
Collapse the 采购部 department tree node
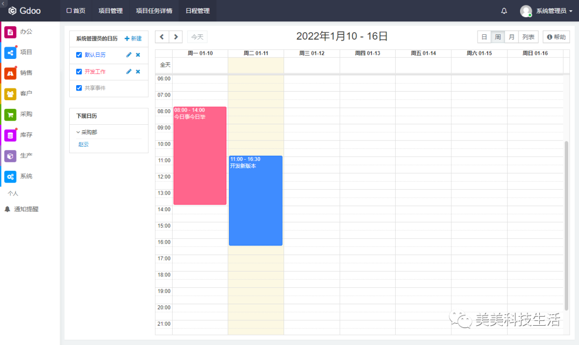[x=78, y=132]
